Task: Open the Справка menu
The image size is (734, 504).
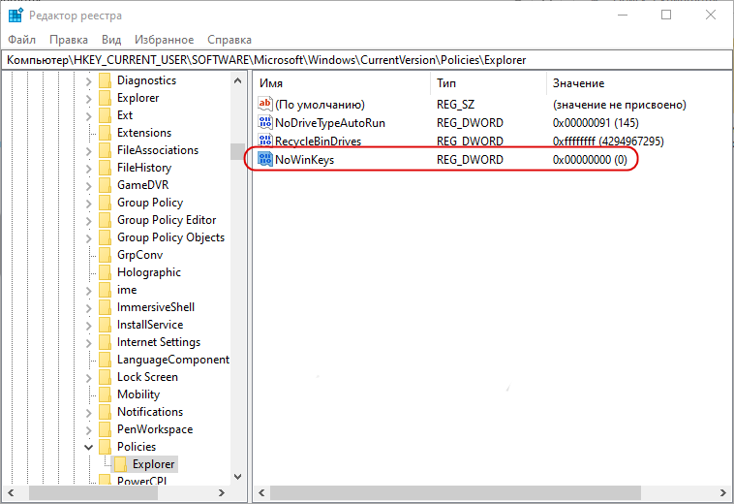Action: click(229, 40)
